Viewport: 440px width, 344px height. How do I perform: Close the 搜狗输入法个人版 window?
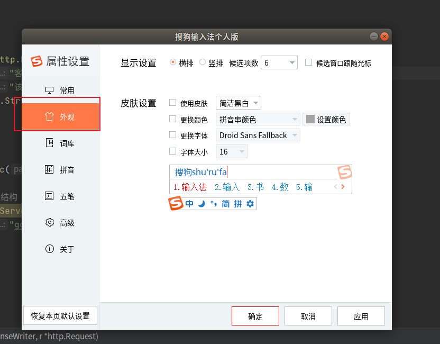[384, 37]
